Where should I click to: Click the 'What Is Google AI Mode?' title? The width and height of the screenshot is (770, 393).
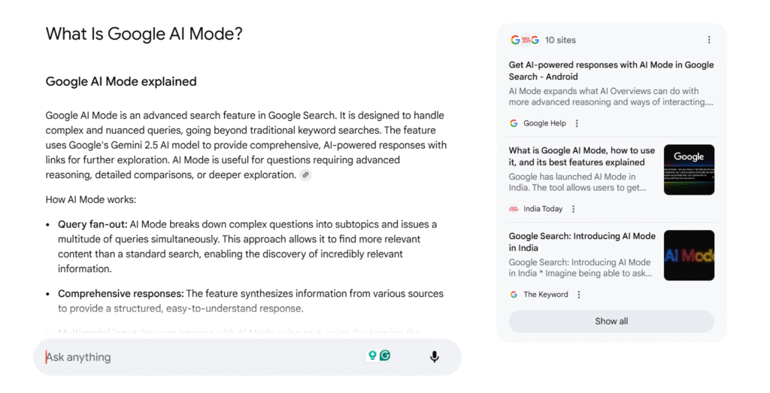click(144, 34)
